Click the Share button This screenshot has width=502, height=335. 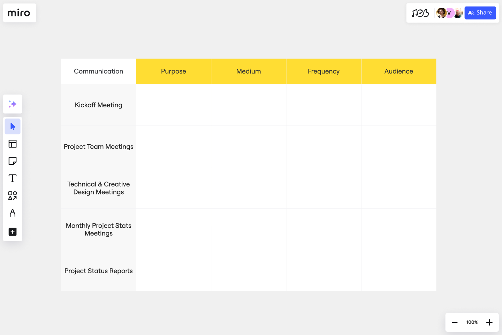pos(480,13)
